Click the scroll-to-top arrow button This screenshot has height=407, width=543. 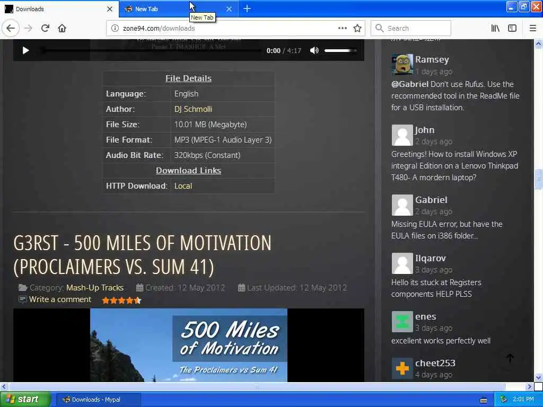[x=510, y=358]
